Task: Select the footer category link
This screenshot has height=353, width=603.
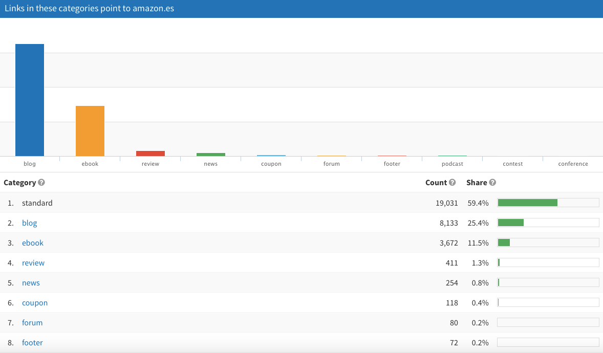Action: point(32,343)
